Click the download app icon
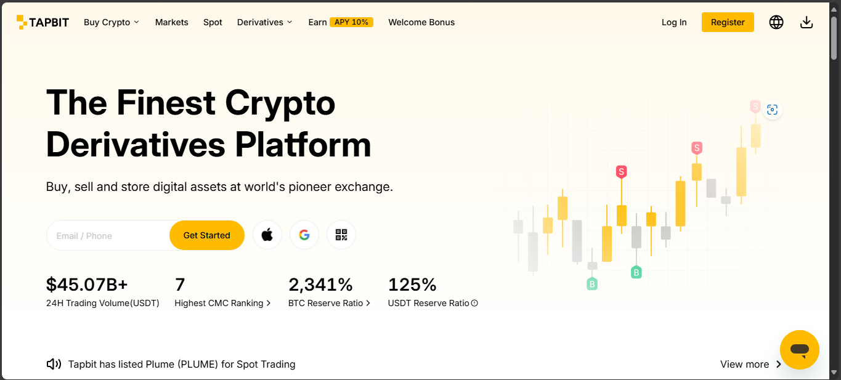841x380 pixels. pos(806,22)
